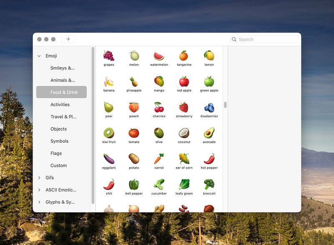The width and height of the screenshot is (334, 245).
Task: Choose the peach emoji
Action: [x=134, y=107]
